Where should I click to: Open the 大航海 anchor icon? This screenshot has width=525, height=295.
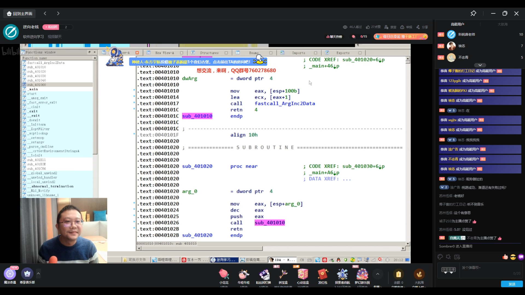pyautogui.click(x=419, y=274)
